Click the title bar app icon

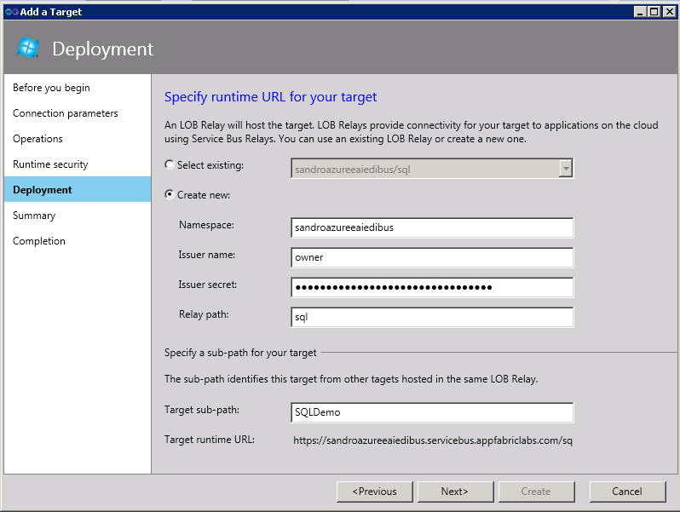point(11,11)
